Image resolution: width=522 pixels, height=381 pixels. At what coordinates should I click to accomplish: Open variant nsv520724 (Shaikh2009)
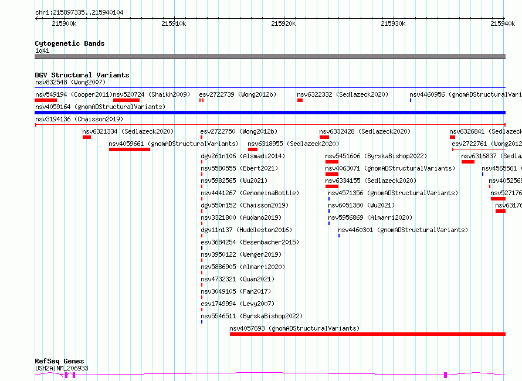coord(151,94)
